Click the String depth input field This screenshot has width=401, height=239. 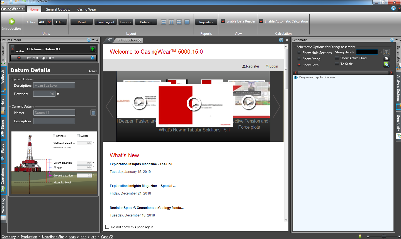[367, 52]
